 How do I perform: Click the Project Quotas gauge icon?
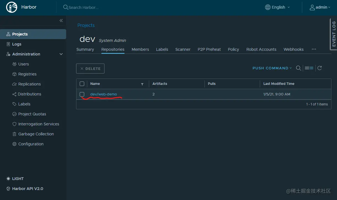(x=14, y=114)
